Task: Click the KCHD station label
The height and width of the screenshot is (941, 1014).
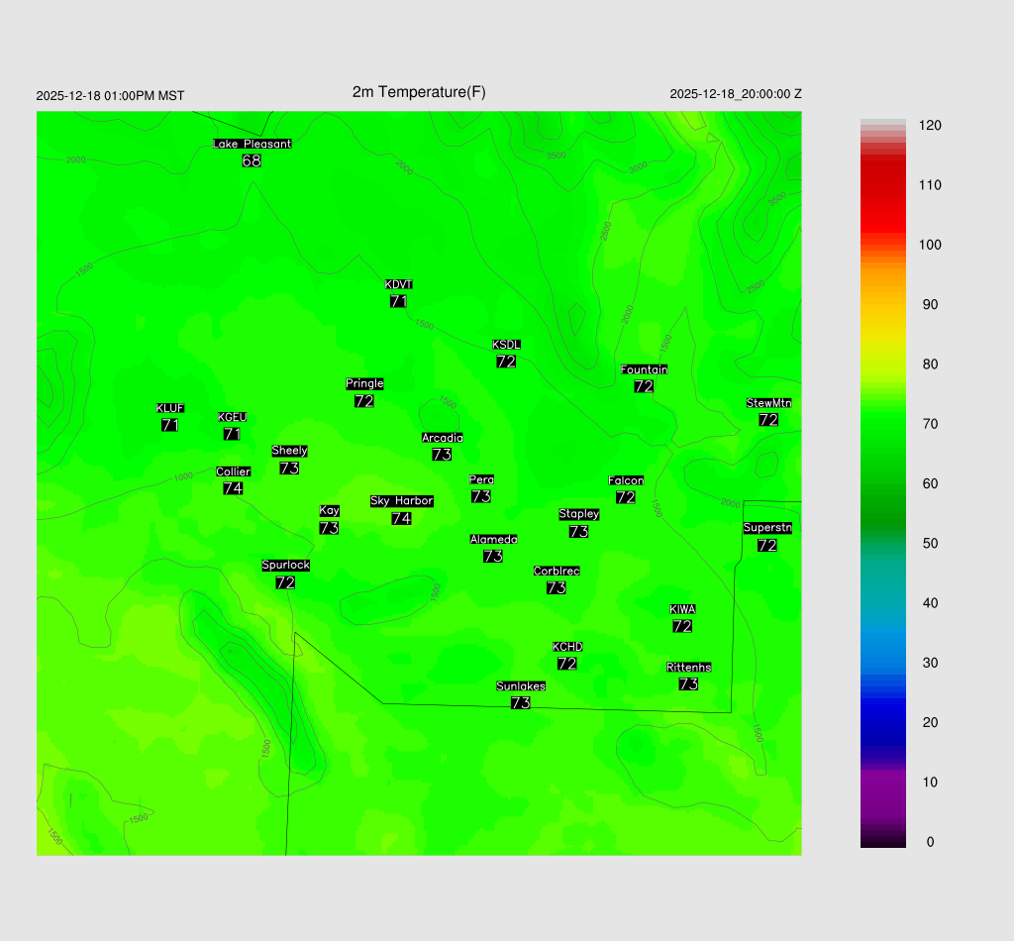Action: [567, 647]
